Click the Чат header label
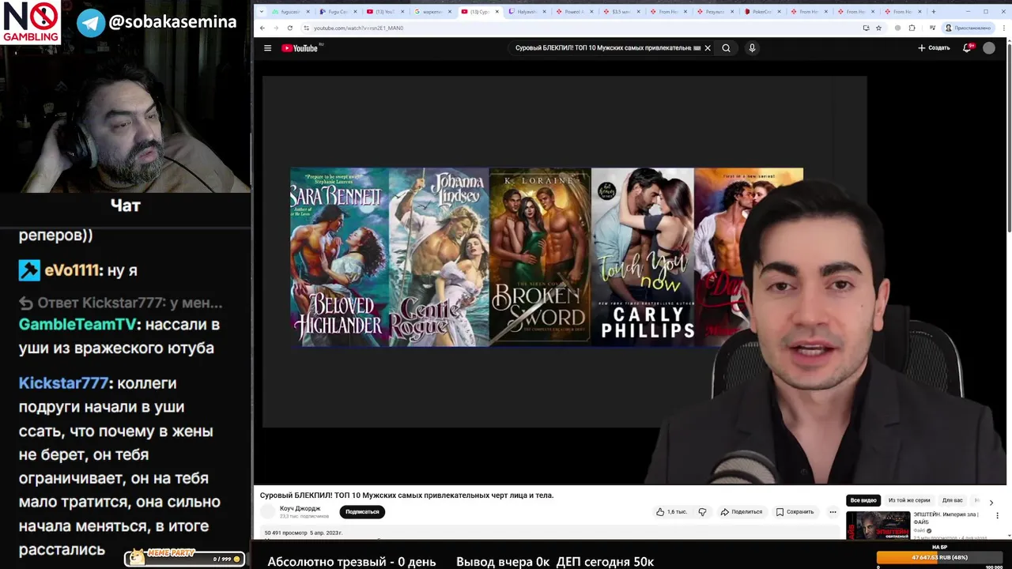 pos(126,205)
